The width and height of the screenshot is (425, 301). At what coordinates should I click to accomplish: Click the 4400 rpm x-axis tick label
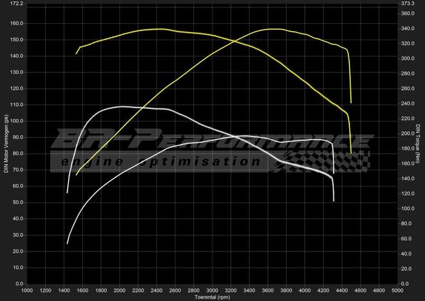tap(342, 291)
